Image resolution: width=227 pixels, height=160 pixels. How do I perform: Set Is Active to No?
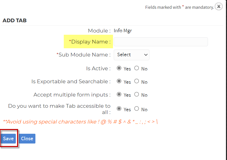(137, 68)
